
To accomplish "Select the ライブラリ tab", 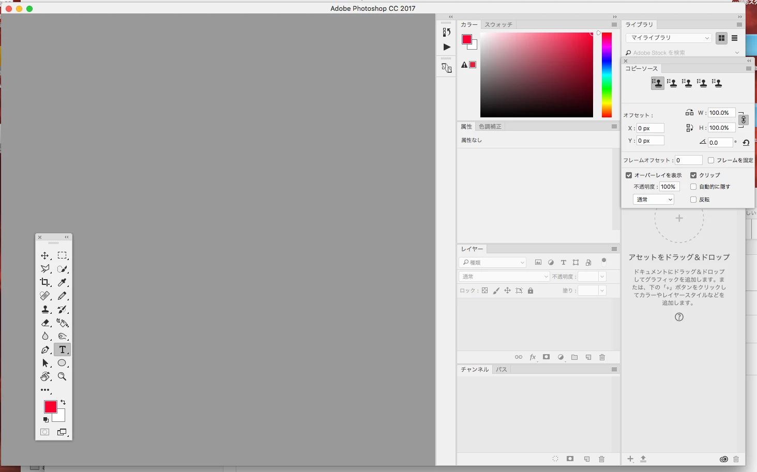I will 639,25.
